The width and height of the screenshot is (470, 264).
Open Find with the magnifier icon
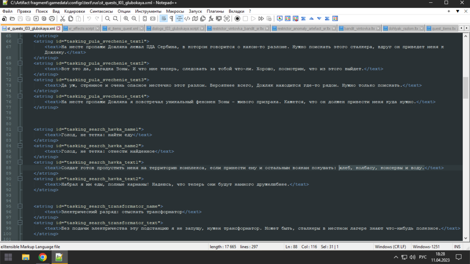(x=107, y=19)
